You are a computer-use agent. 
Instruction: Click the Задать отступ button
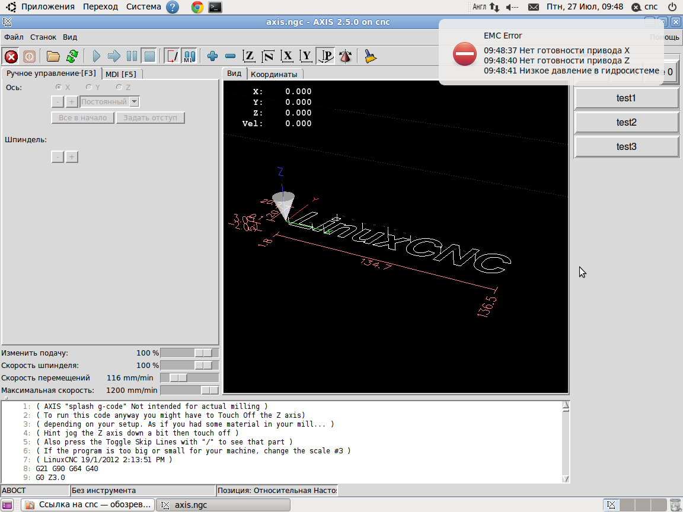[150, 117]
